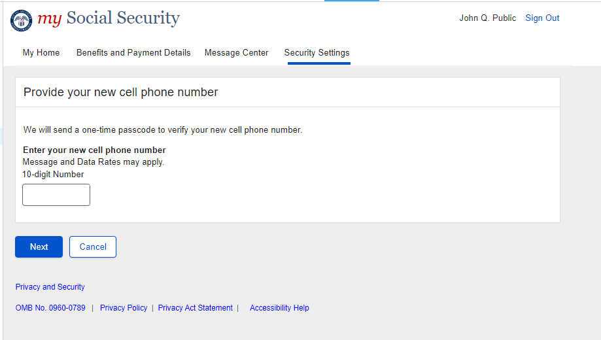Click the bold "Enter your new cell phone number" label
The width and height of the screenshot is (601, 340).
[94, 150]
